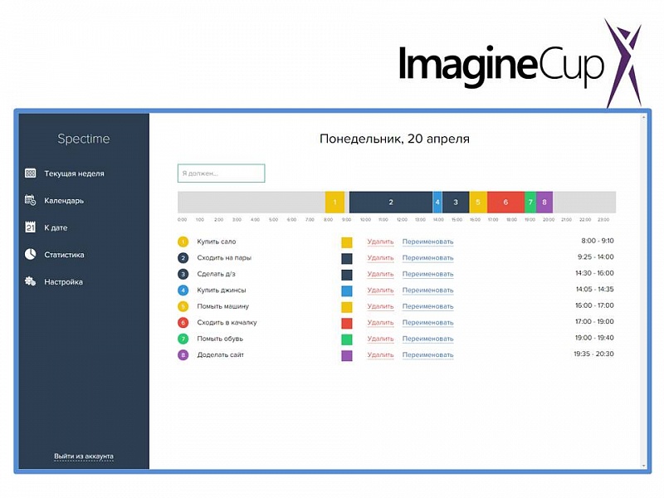Click red circle number 6 beside Сходить в качалку
664x498 pixels.
click(183, 323)
